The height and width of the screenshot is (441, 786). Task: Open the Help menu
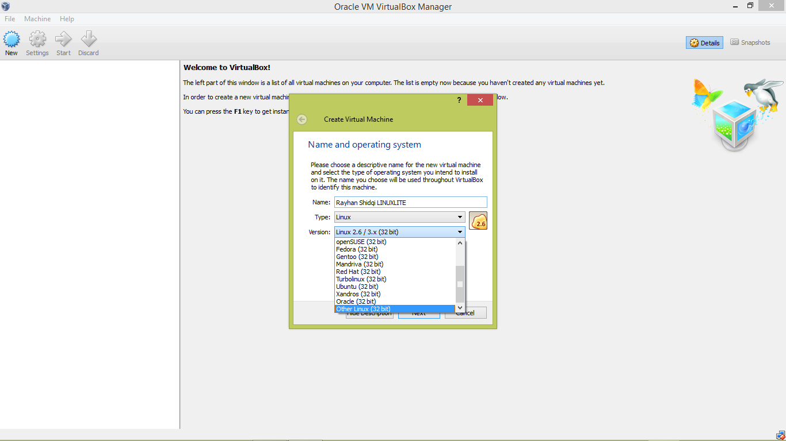click(67, 19)
